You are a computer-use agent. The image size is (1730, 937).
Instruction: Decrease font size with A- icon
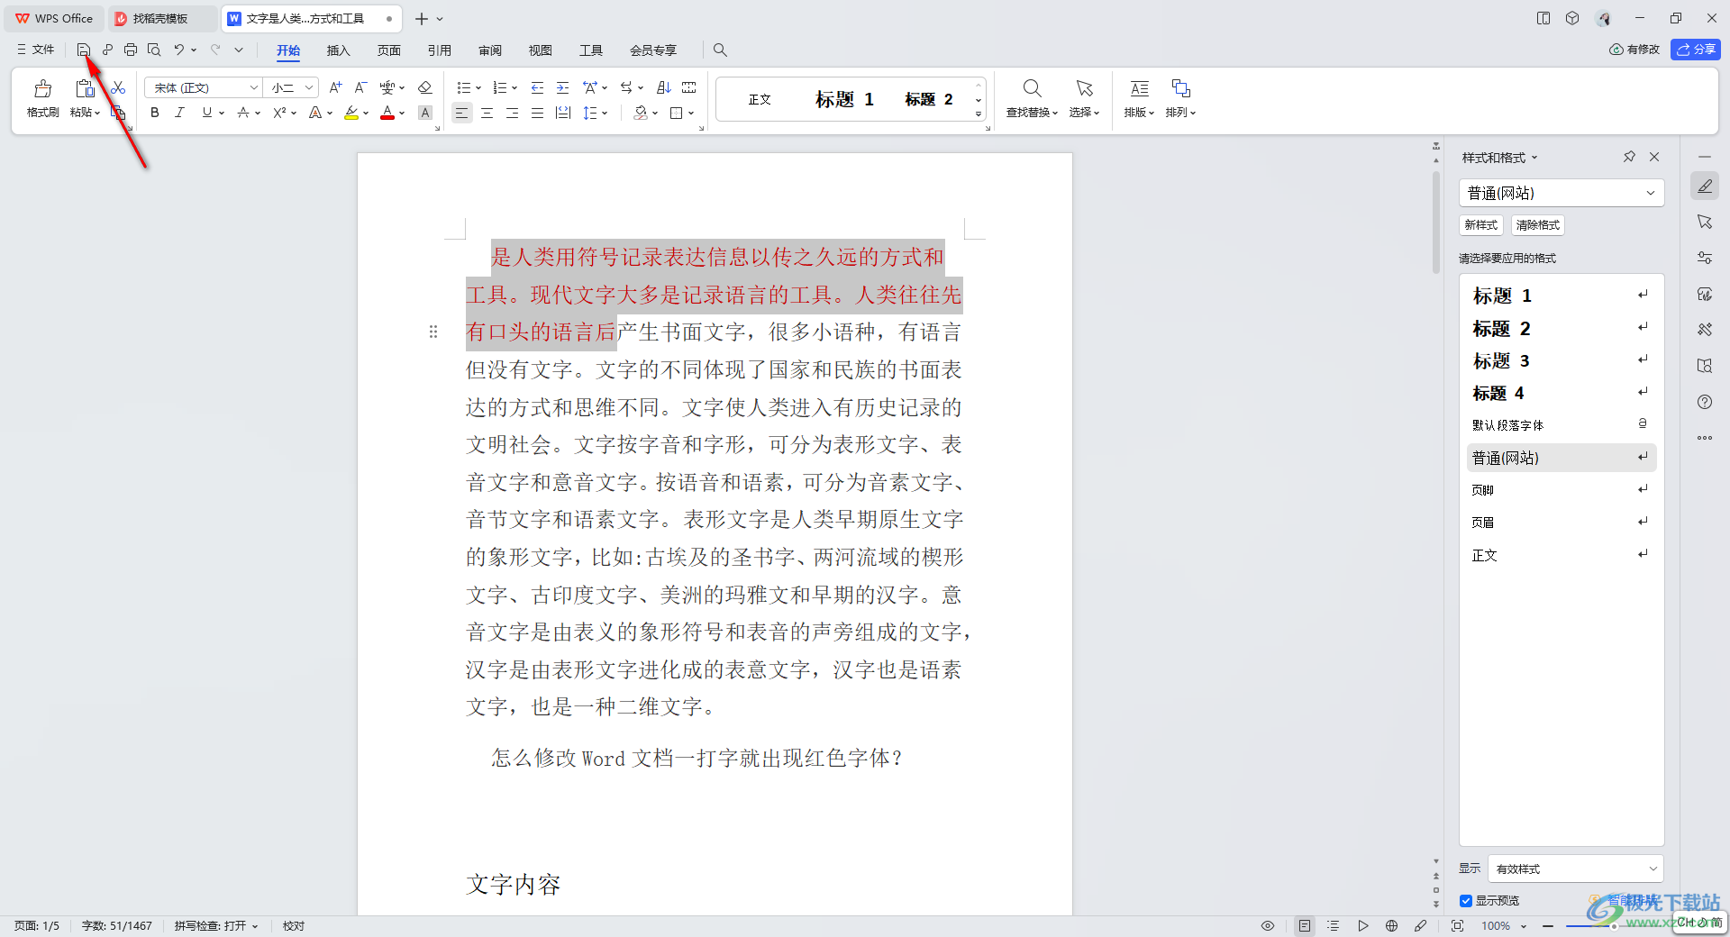(360, 87)
